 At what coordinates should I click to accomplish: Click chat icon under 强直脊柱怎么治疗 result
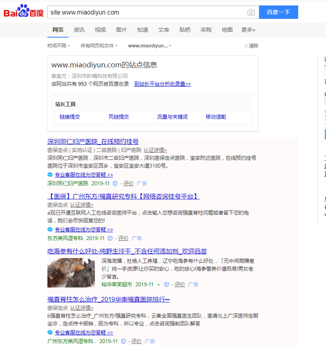[x=50, y=333]
